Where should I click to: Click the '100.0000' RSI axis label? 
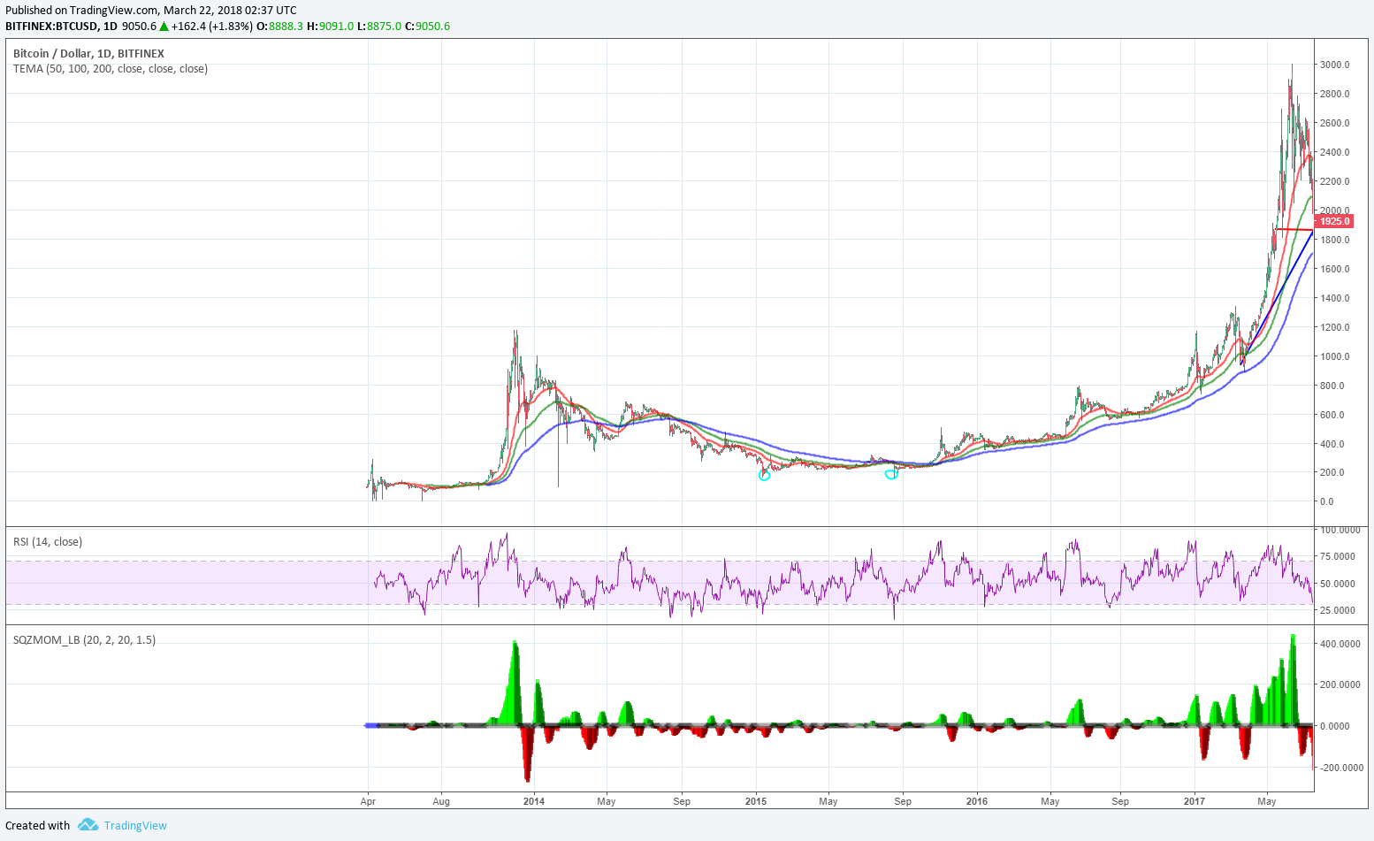tap(1340, 530)
